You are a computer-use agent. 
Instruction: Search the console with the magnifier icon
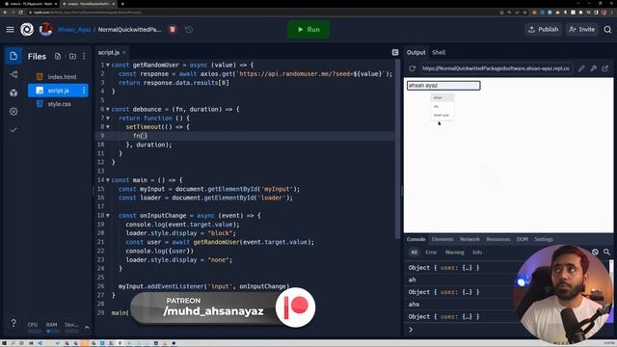coord(606,252)
